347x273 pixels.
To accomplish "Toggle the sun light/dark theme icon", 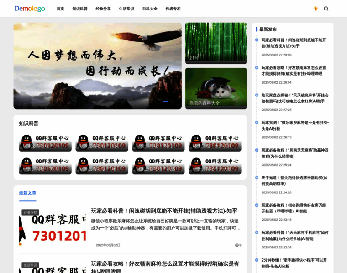I will pos(315,9).
